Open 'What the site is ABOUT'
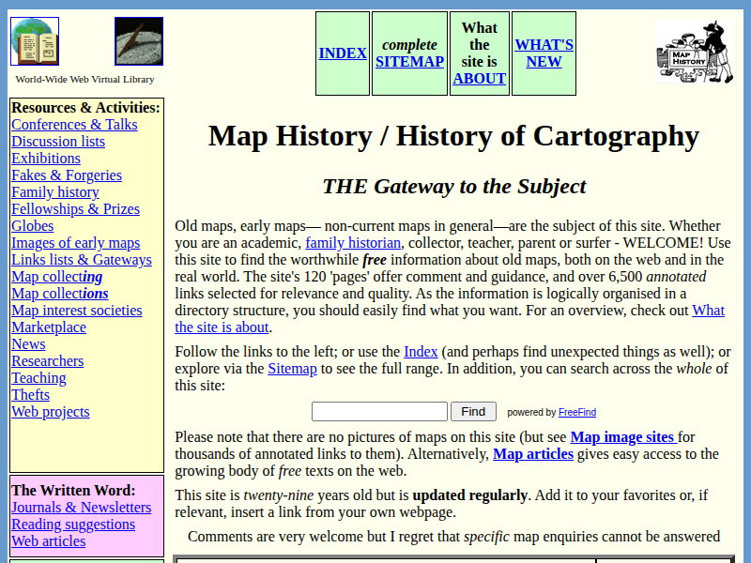The image size is (751, 563). 479,53
